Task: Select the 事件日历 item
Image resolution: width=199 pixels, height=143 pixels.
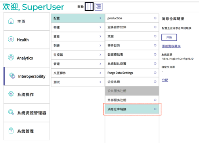Action: pos(132,45)
